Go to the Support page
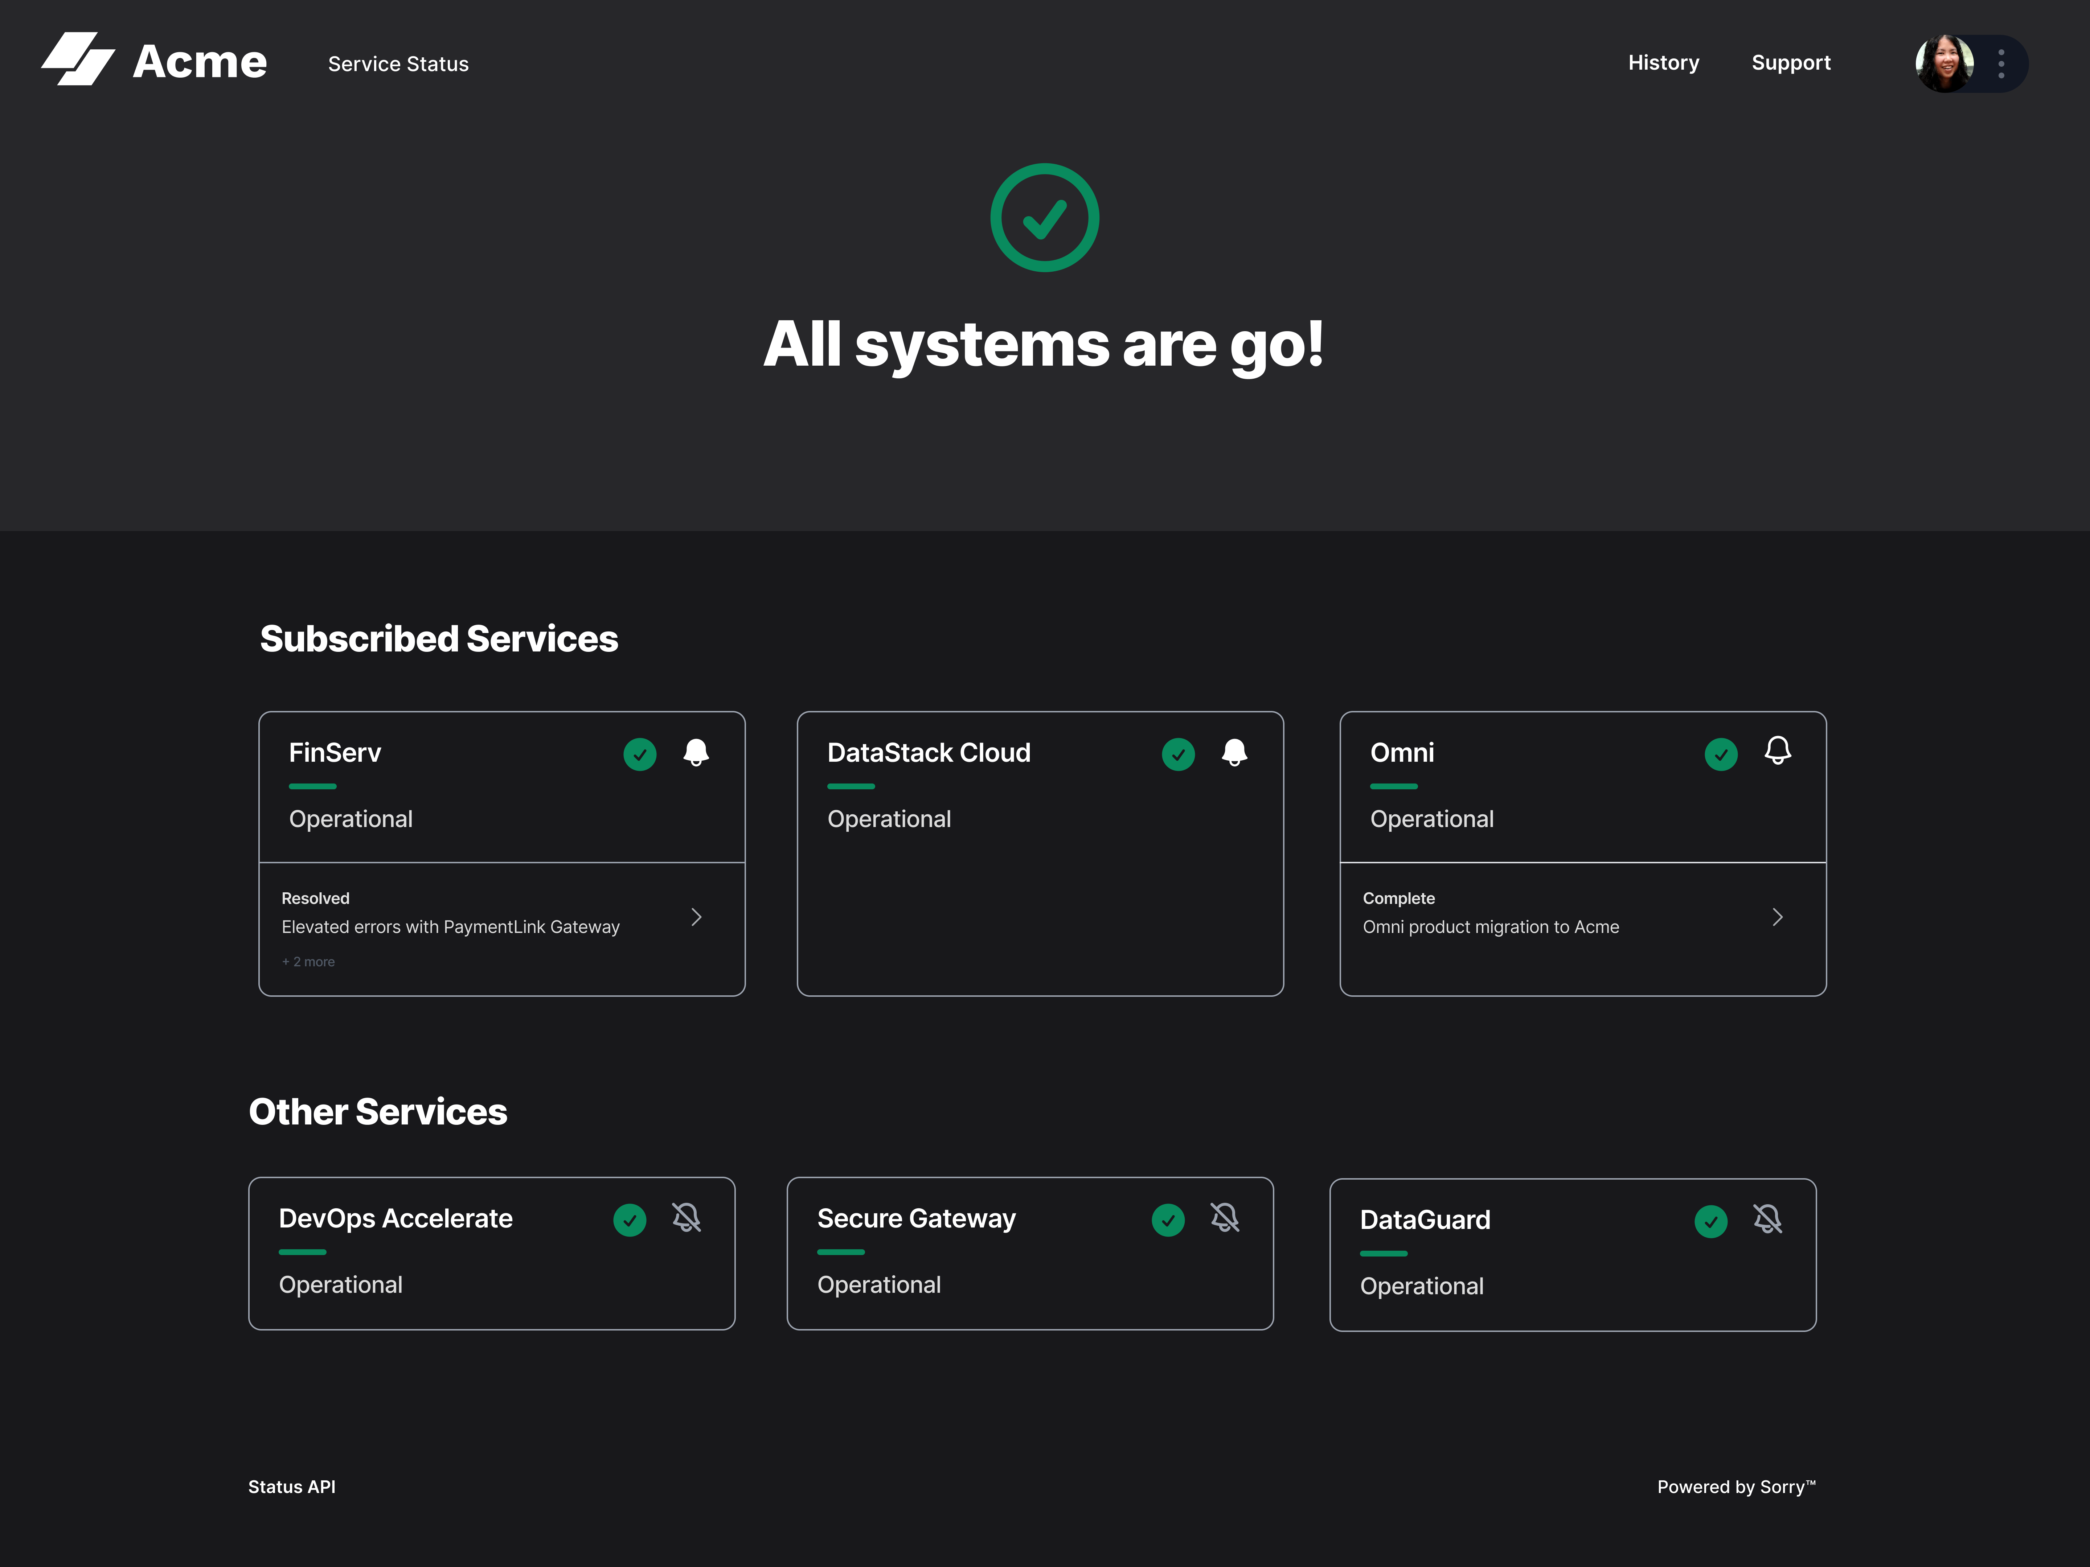The width and height of the screenshot is (2090, 1567). (1791, 62)
